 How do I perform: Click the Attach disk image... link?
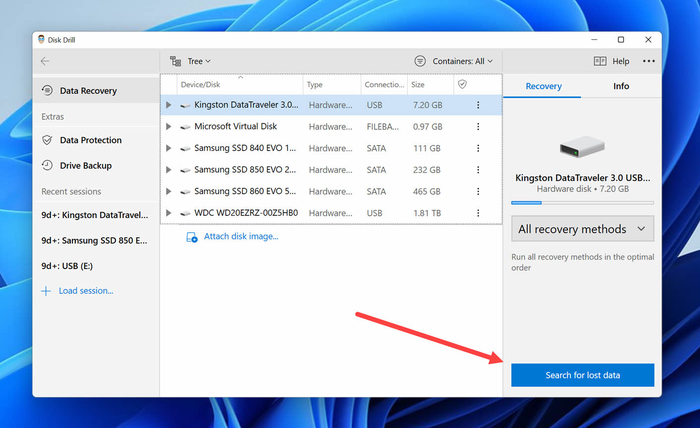coord(241,236)
